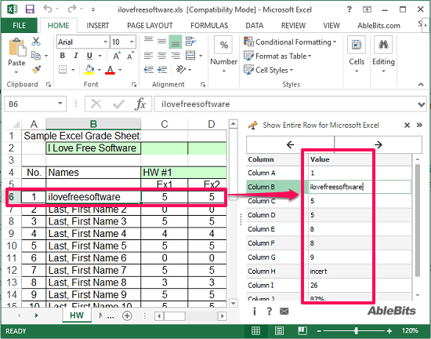
Task: Open the font size 10 dropdown
Action: point(132,42)
